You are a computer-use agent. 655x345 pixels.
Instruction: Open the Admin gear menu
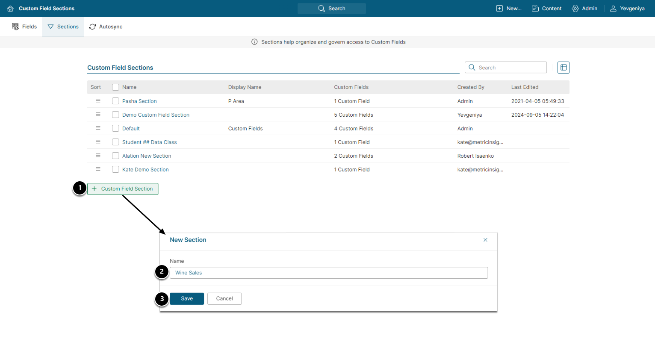(x=584, y=9)
